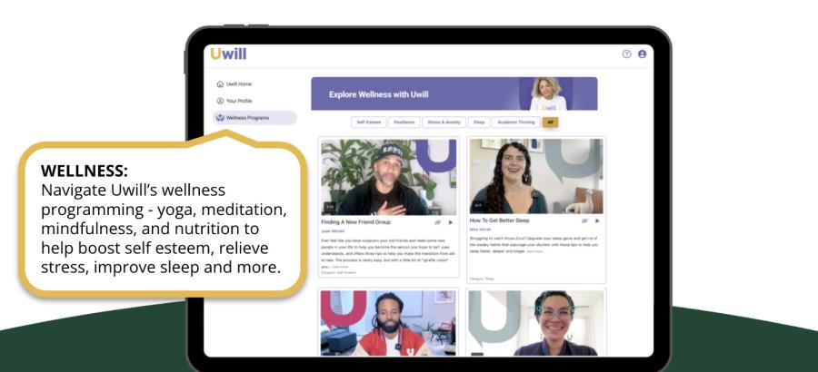Click the Finding A New Friend Group title
Viewport: 818px width, 372px height.
(x=355, y=222)
